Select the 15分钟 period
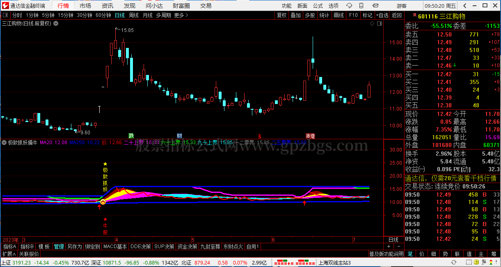 (65, 15)
